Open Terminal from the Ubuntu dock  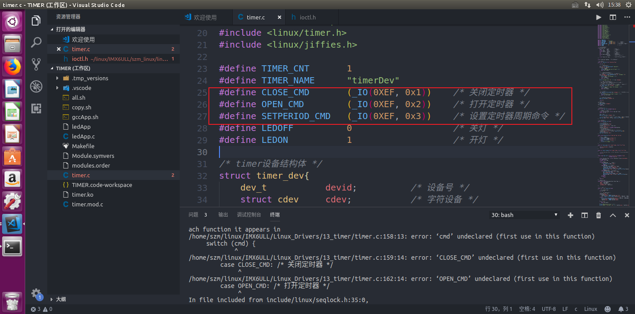[x=12, y=247]
